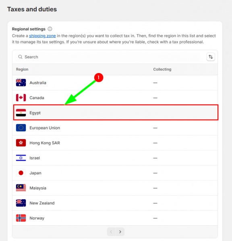Click the Norway flag icon
This screenshot has width=232, height=241.
point(21,218)
